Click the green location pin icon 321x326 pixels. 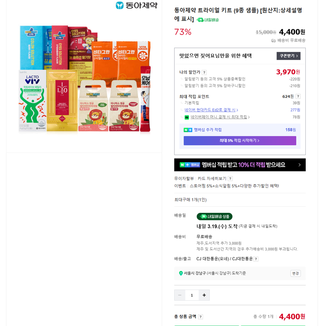pos(181,273)
